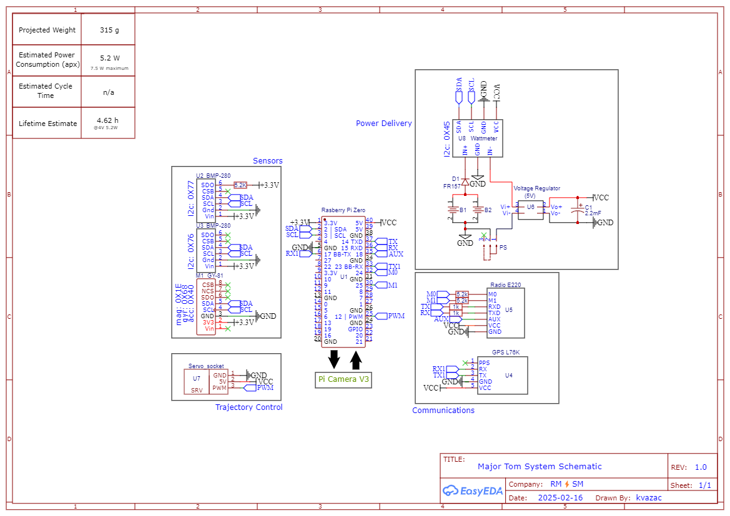This screenshot has height=516, width=730.
Task: Select the 1k resistor on Radio TXD line
Action: (x=456, y=313)
